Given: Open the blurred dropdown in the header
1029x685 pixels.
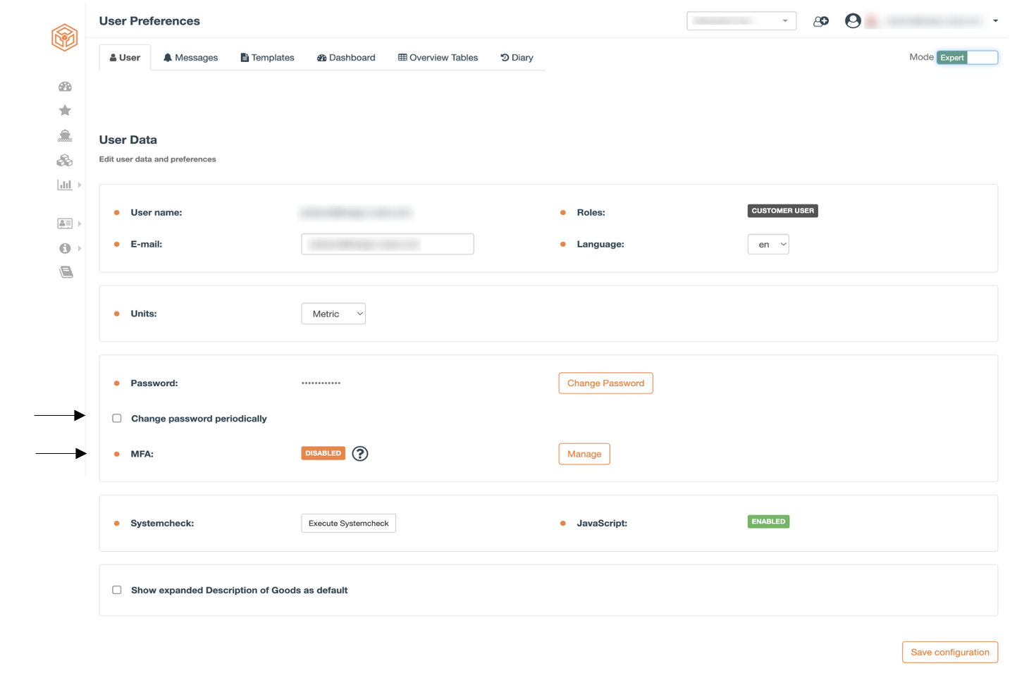Looking at the screenshot, I should click(x=741, y=21).
